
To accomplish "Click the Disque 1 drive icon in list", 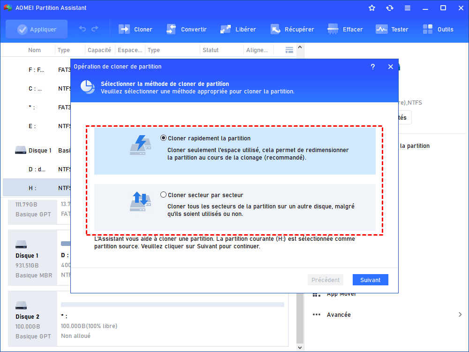I will [21, 150].
